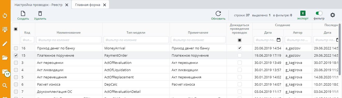Open the folder icon in sidebar
Image resolution: width=342 pixels, height=98 pixels.
pos(5,58)
